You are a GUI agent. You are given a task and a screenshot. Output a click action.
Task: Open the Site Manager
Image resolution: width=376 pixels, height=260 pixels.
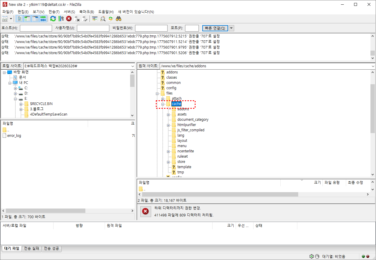click(5, 19)
